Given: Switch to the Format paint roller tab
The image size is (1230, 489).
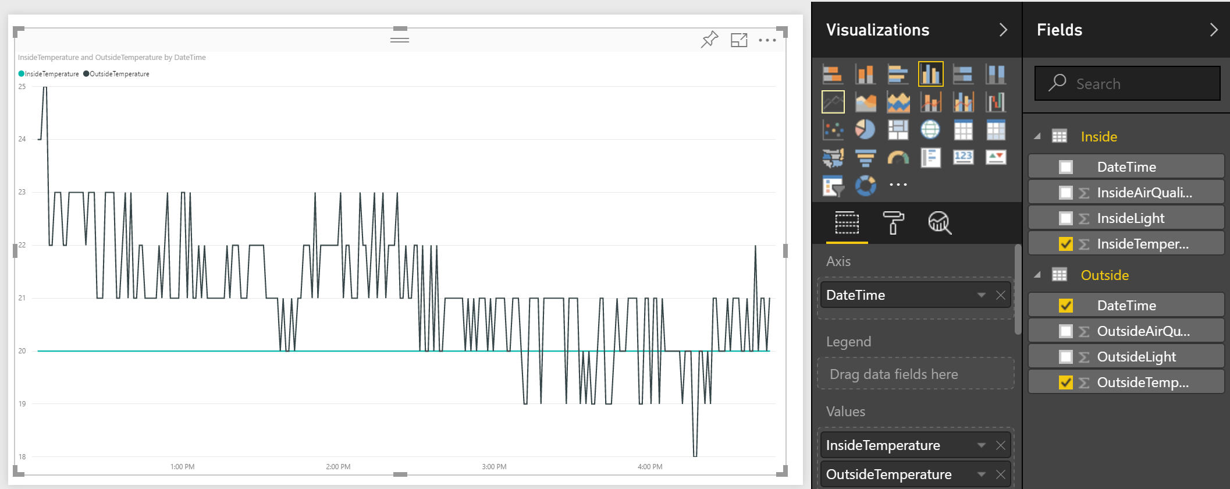Looking at the screenshot, I should coord(893,223).
